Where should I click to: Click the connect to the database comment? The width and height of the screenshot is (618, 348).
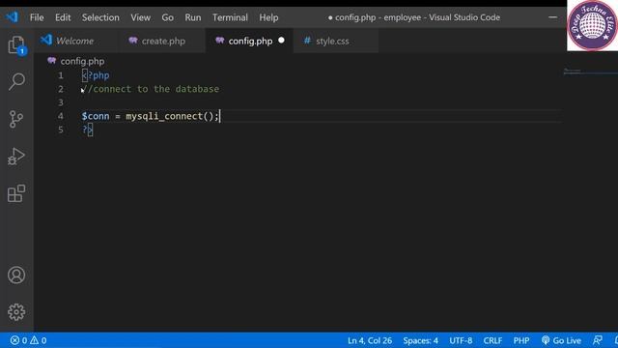151,89
